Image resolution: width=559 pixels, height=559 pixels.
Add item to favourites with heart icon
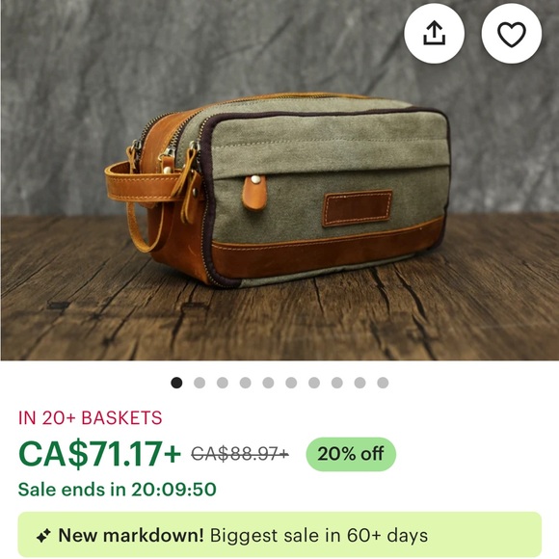[511, 33]
